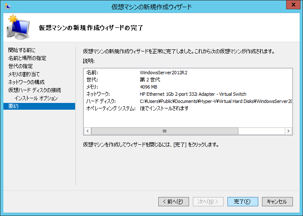Click the hard disk path line in summary
The width and height of the screenshot is (303, 216).
(215, 101)
